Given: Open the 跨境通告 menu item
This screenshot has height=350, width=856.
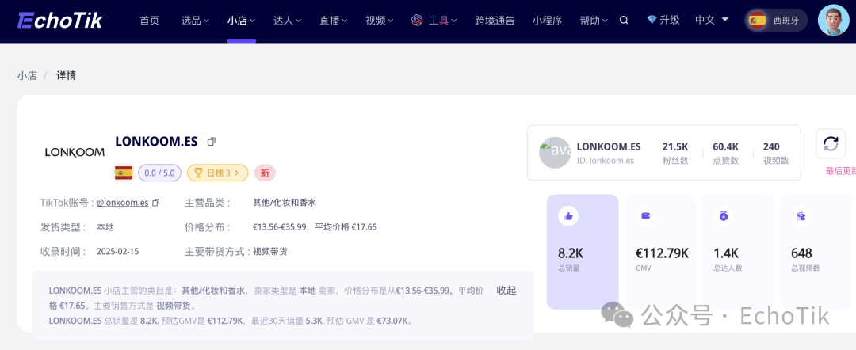Looking at the screenshot, I should pos(495,21).
